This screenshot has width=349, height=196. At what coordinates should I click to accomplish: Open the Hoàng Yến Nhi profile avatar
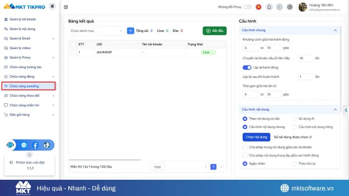pos(303,7)
